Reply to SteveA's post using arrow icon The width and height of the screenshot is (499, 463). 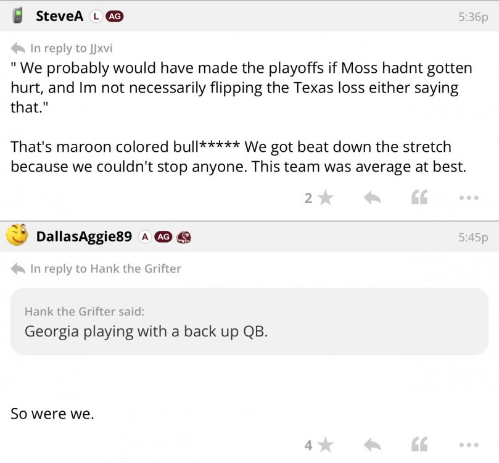(371, 198)
